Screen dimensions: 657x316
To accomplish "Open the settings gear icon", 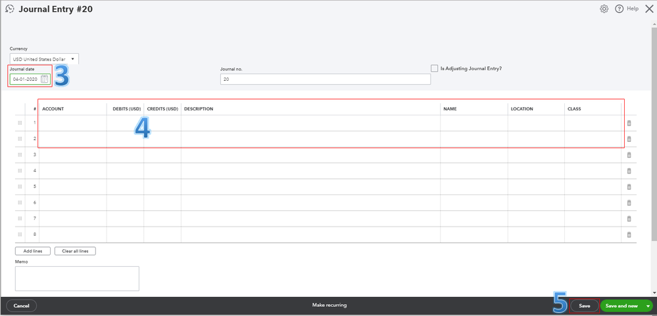I will pos(604,9).
